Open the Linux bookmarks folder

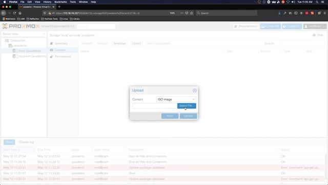click(x=64, y=19)
